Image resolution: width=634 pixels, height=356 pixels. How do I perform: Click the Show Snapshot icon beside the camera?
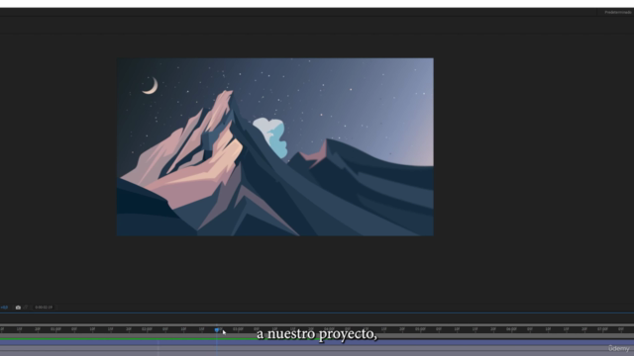point(26,308)
